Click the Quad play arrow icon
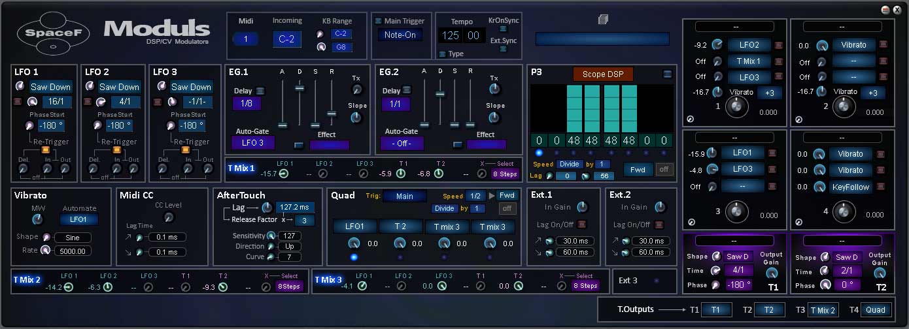Screen dimensions: 909x329 click(x=492, y=196)
